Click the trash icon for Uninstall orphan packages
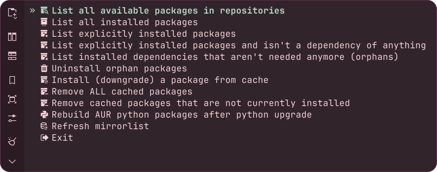This screenshot has height=172, width=437. pyautogui.click(x=44, y=68)
